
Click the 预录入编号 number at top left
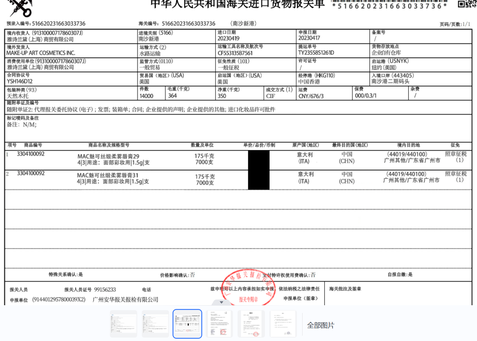tap(59, 24)
